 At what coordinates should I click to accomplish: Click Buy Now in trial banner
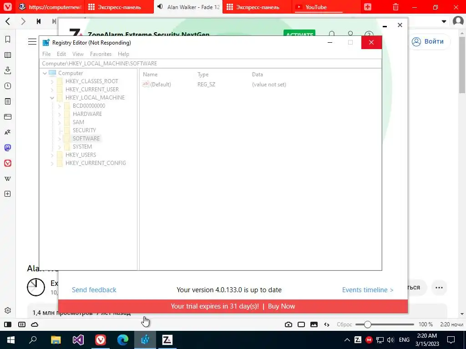pyautogui.click(x=281, y=306)
